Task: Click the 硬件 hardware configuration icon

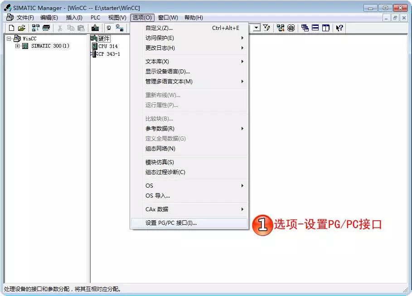Action: point(94,39)
